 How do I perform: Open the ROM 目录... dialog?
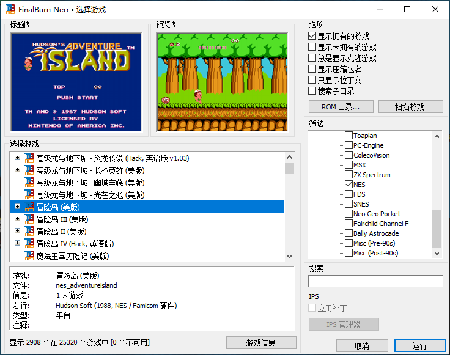(341, 107)
